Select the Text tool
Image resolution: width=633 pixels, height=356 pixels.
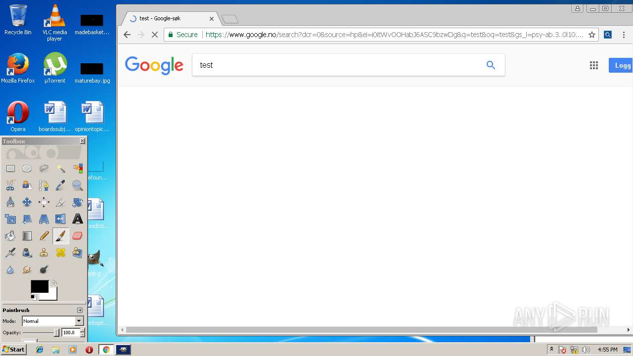pyautogui.click(x=78, y=219)
